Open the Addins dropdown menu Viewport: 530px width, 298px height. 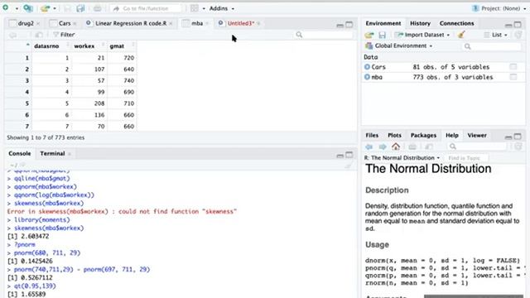pos(221,8)
